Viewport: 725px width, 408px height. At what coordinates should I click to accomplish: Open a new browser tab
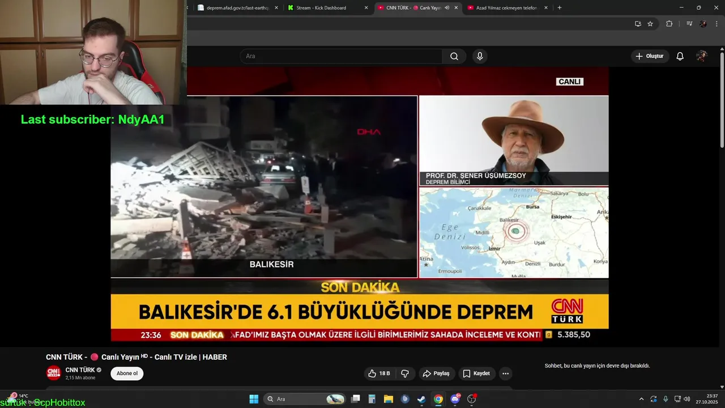pos(560,8)
